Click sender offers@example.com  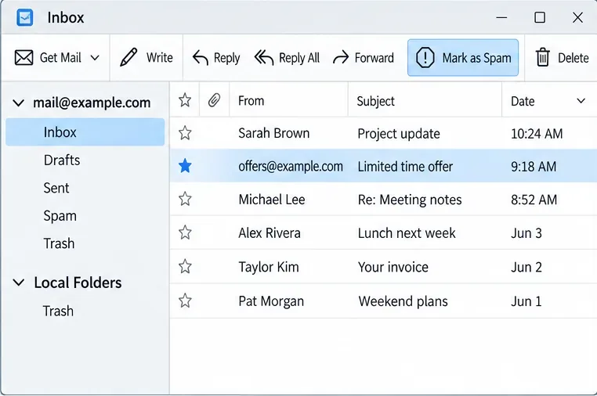(x=291, y=167)
